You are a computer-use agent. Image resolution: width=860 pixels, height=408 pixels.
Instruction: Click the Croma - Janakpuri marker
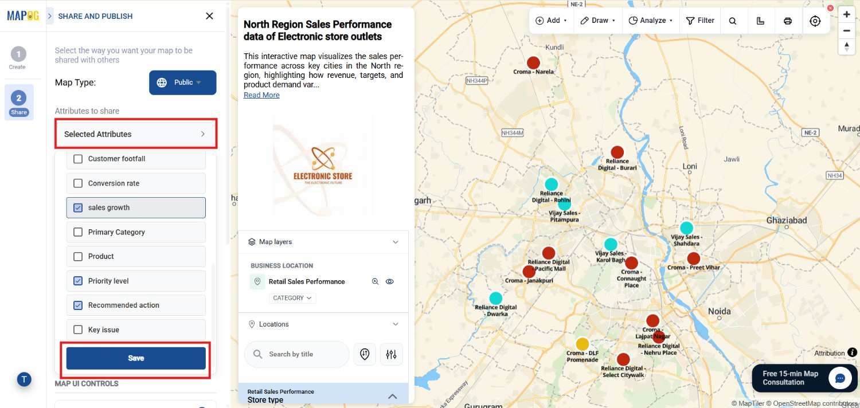529,272
